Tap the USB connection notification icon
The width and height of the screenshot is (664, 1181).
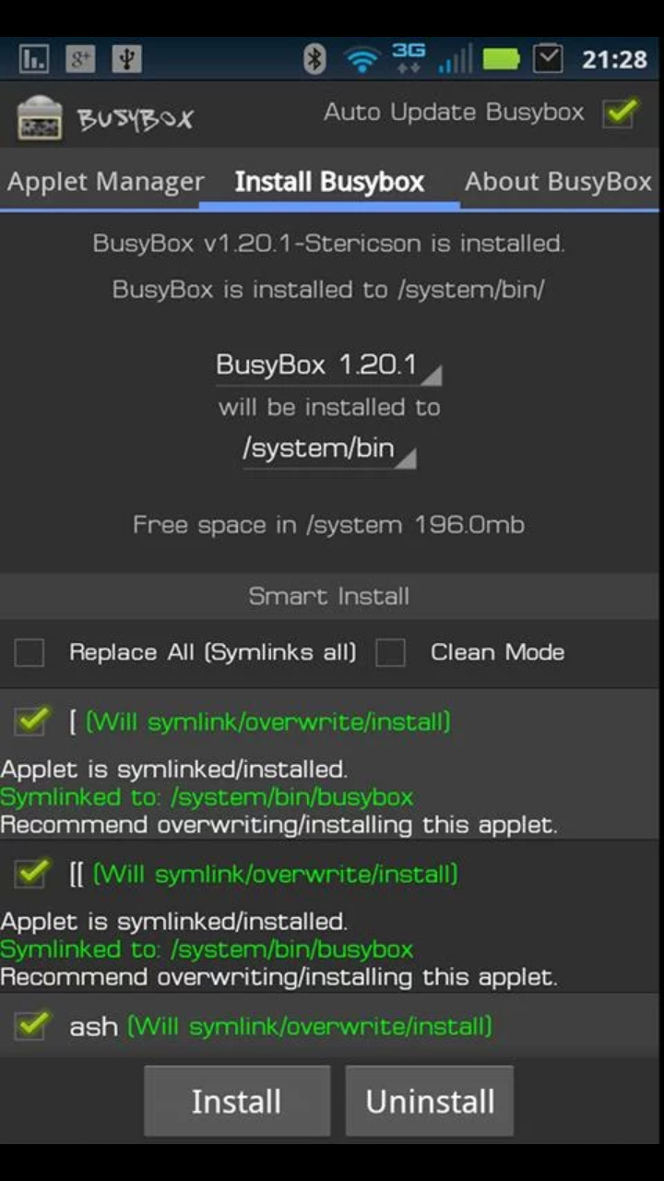point(127,60)
